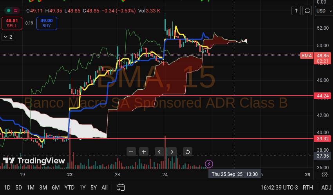Click the 37.35 crosshair price label
The height and width of the screenshot is (195, 333).
coord(322,156)
